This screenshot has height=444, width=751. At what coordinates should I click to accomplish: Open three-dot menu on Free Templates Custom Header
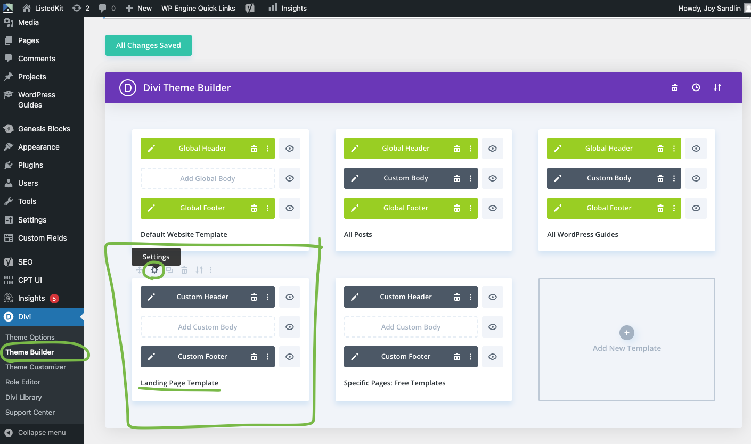[x=471, y=297]
